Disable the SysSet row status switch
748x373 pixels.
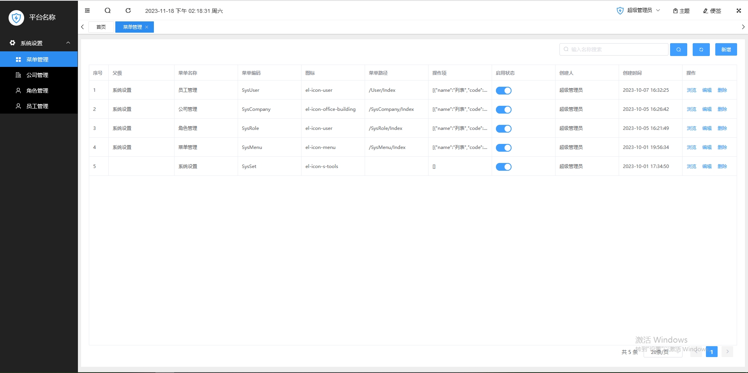[x=504, y=166]
